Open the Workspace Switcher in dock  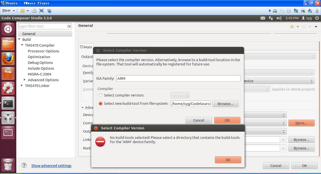point(8,133)
